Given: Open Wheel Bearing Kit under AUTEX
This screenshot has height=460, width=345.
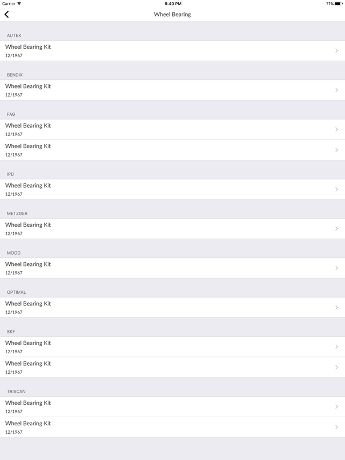Looking at the screenshot, I should coord(28,47).
